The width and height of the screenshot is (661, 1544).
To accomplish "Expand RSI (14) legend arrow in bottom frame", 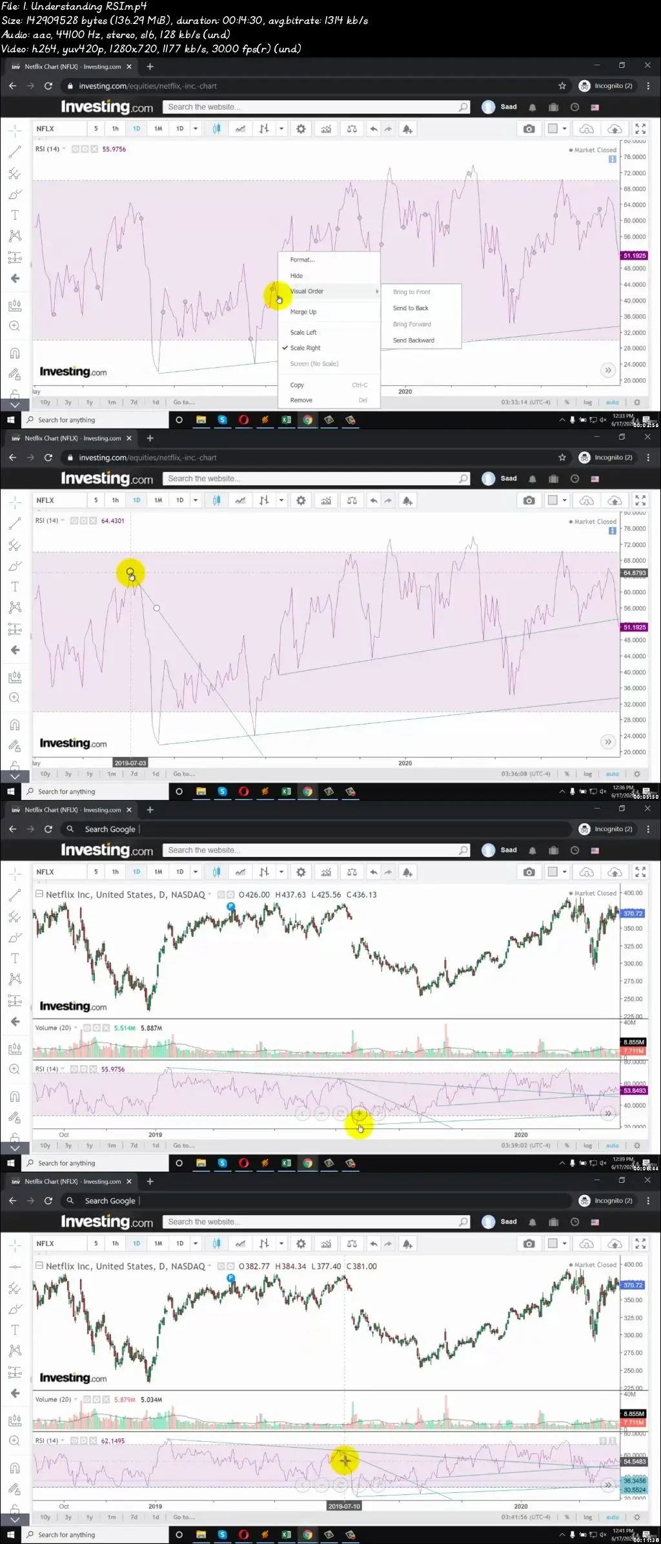I will pos(63,1441).
